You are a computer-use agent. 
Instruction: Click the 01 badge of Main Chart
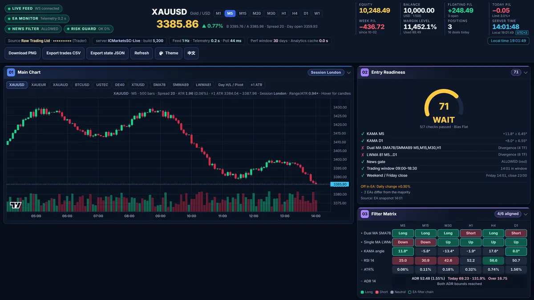pos(11,72)
